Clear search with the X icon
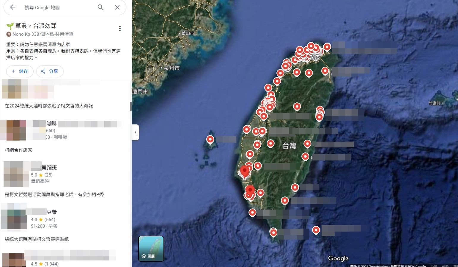The height and width of the screenshot is (267, 458). (x=117, y=7)
